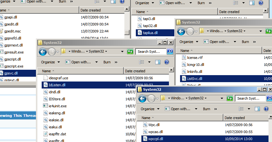Click Burn in ListSvc window toolbar

tap(245, 42)
